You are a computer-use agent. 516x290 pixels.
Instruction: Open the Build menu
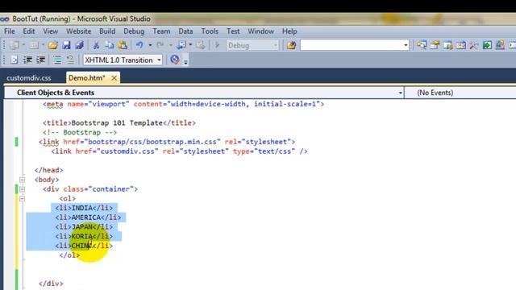coord(107,31)
